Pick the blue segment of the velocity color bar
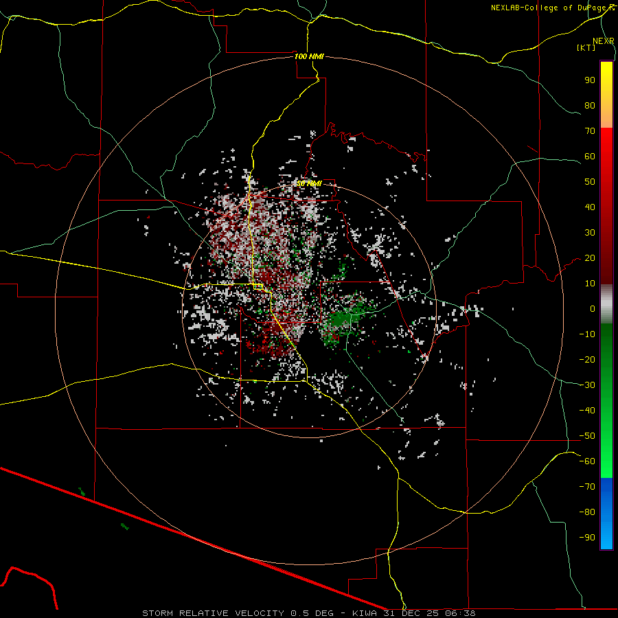Image resolution: width=618 pixels, height=618 pixels. 606,514
